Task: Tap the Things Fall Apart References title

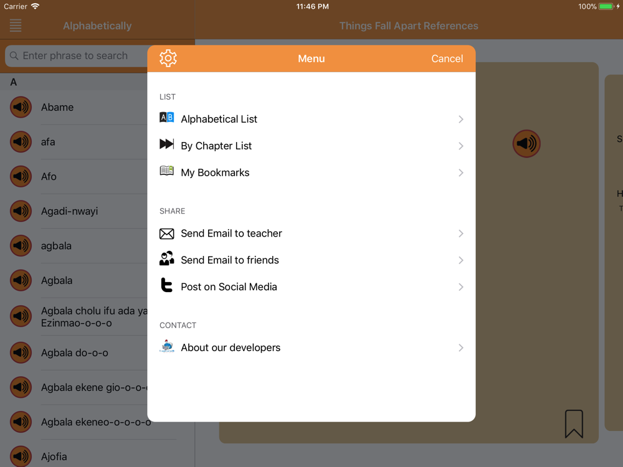Action: (x=409, y=26)
